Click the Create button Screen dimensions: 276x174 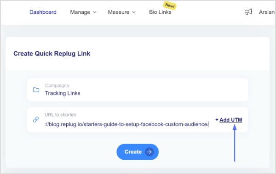point(138,152)
